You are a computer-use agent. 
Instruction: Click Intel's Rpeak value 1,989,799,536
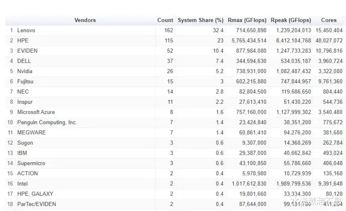pyautogui.click(x=294, y=184)
